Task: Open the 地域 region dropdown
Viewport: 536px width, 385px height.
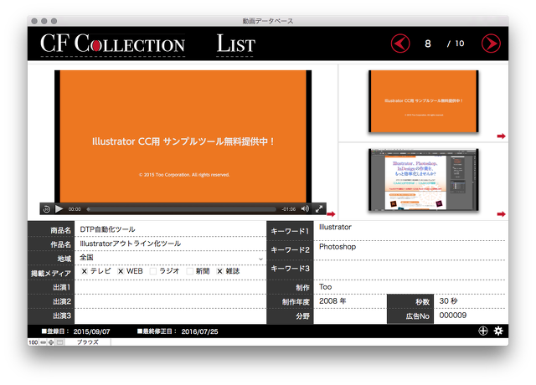Action: pyautogui.click(x=260, y=259)
